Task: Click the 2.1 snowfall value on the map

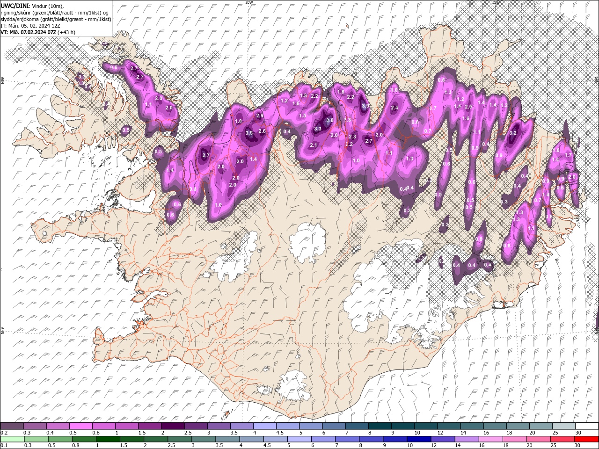Action: [314, 145]
